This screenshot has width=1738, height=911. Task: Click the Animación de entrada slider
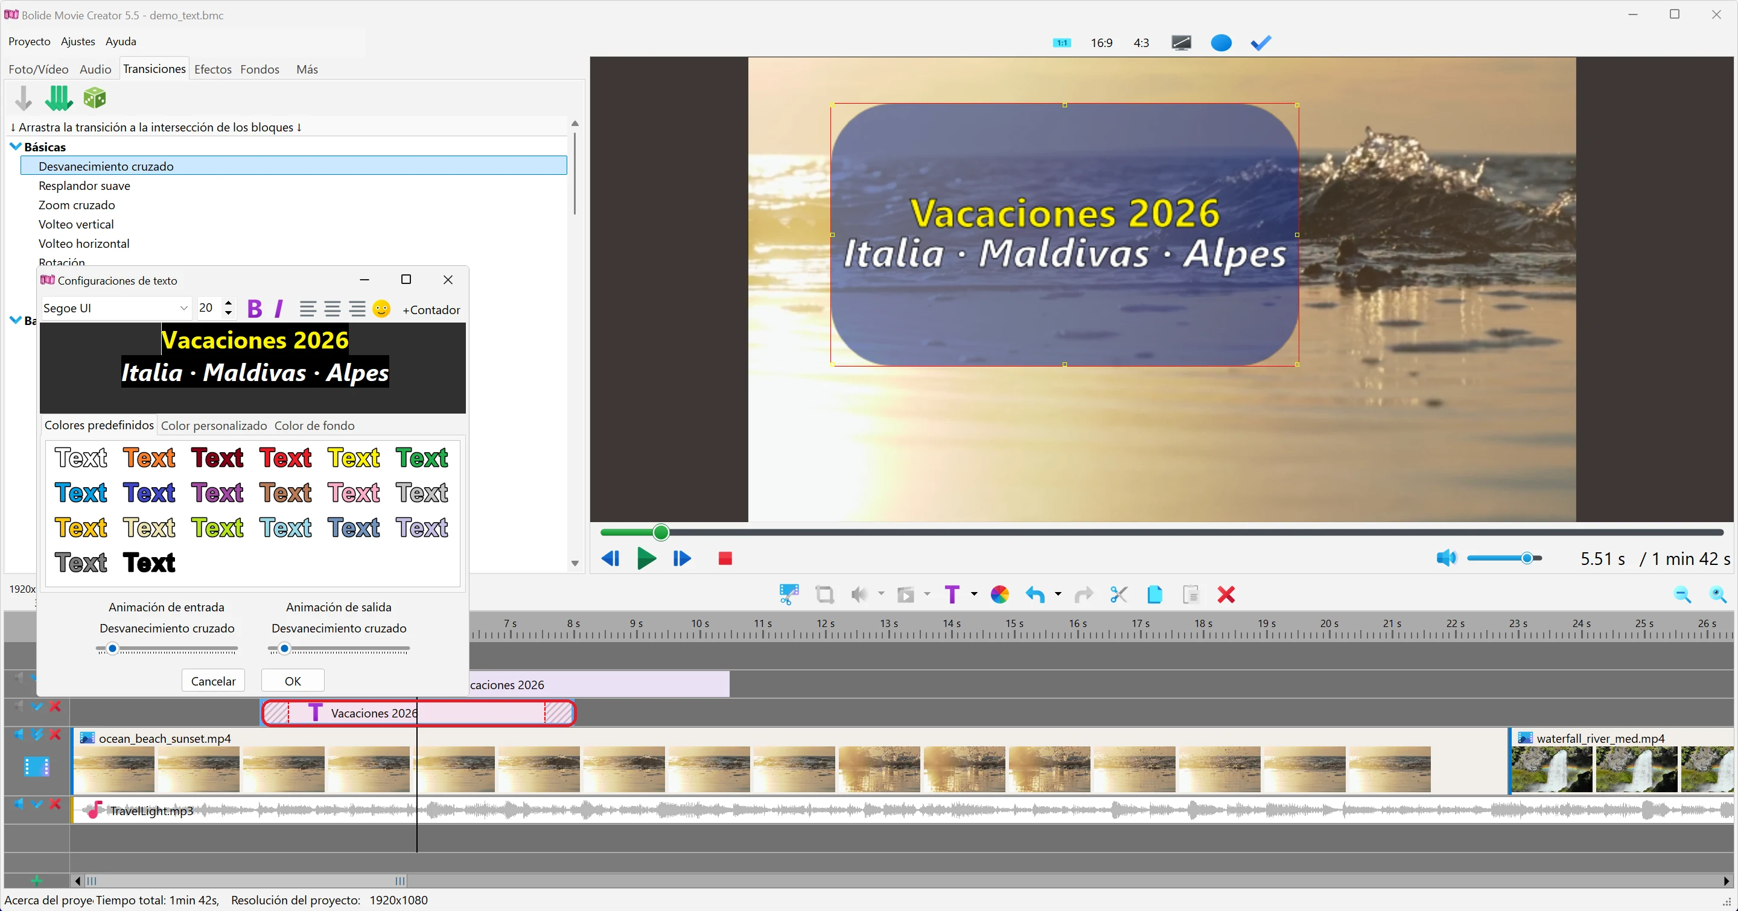(167, 649)
